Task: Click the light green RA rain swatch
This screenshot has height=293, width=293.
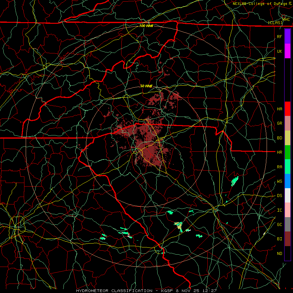Action: point(287,167)
